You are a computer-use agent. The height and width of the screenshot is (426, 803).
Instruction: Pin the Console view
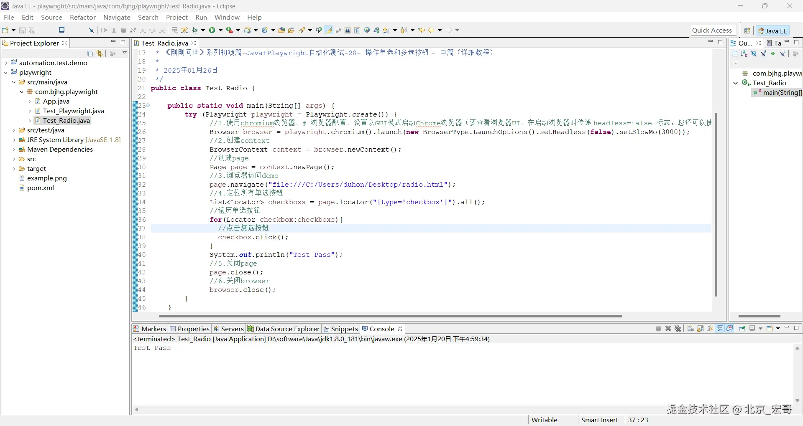[742, 329]
